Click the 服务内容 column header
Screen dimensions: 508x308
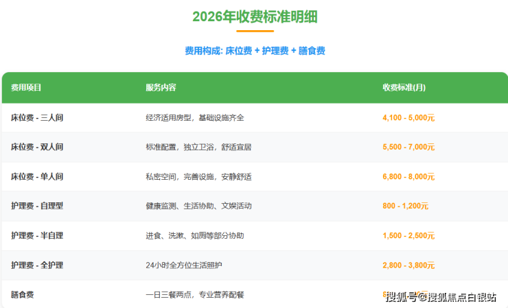coord(161,88)
